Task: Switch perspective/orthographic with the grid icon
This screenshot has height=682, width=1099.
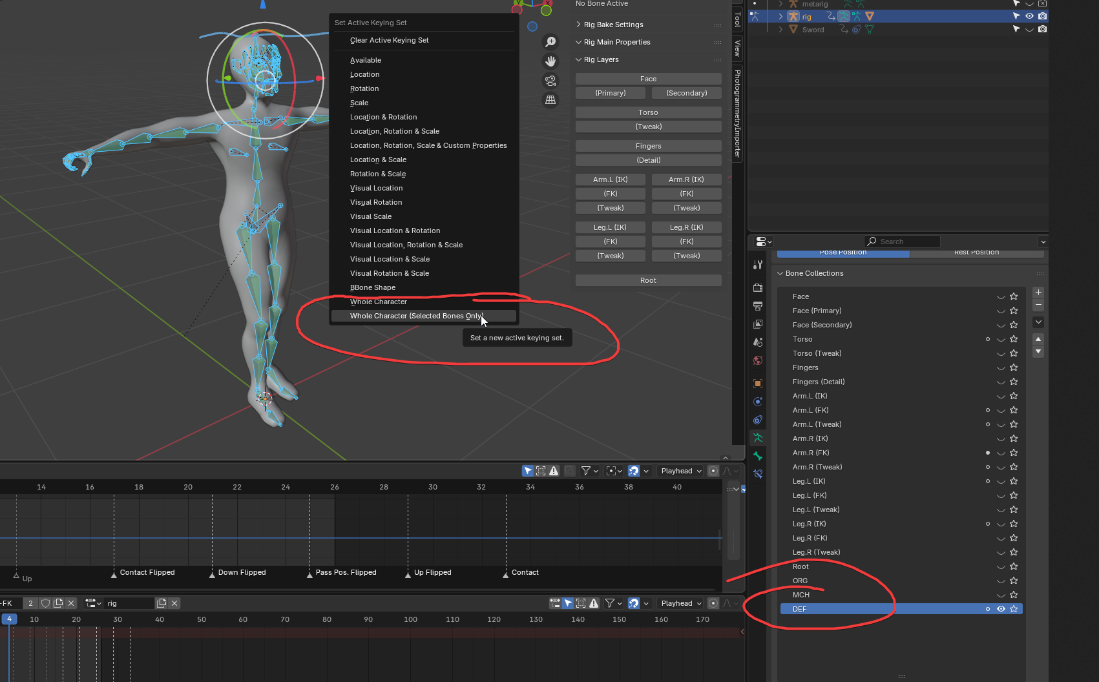Action: [x=550, y=100]
